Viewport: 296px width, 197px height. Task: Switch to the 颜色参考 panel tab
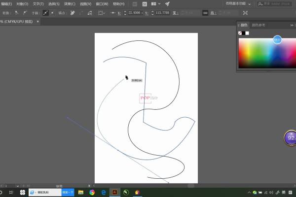pyautogui.click(x=258, y=25)
